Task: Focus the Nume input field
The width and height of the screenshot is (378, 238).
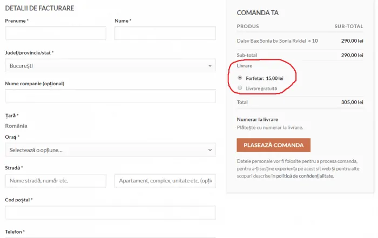Action: [x=165, y=33]
